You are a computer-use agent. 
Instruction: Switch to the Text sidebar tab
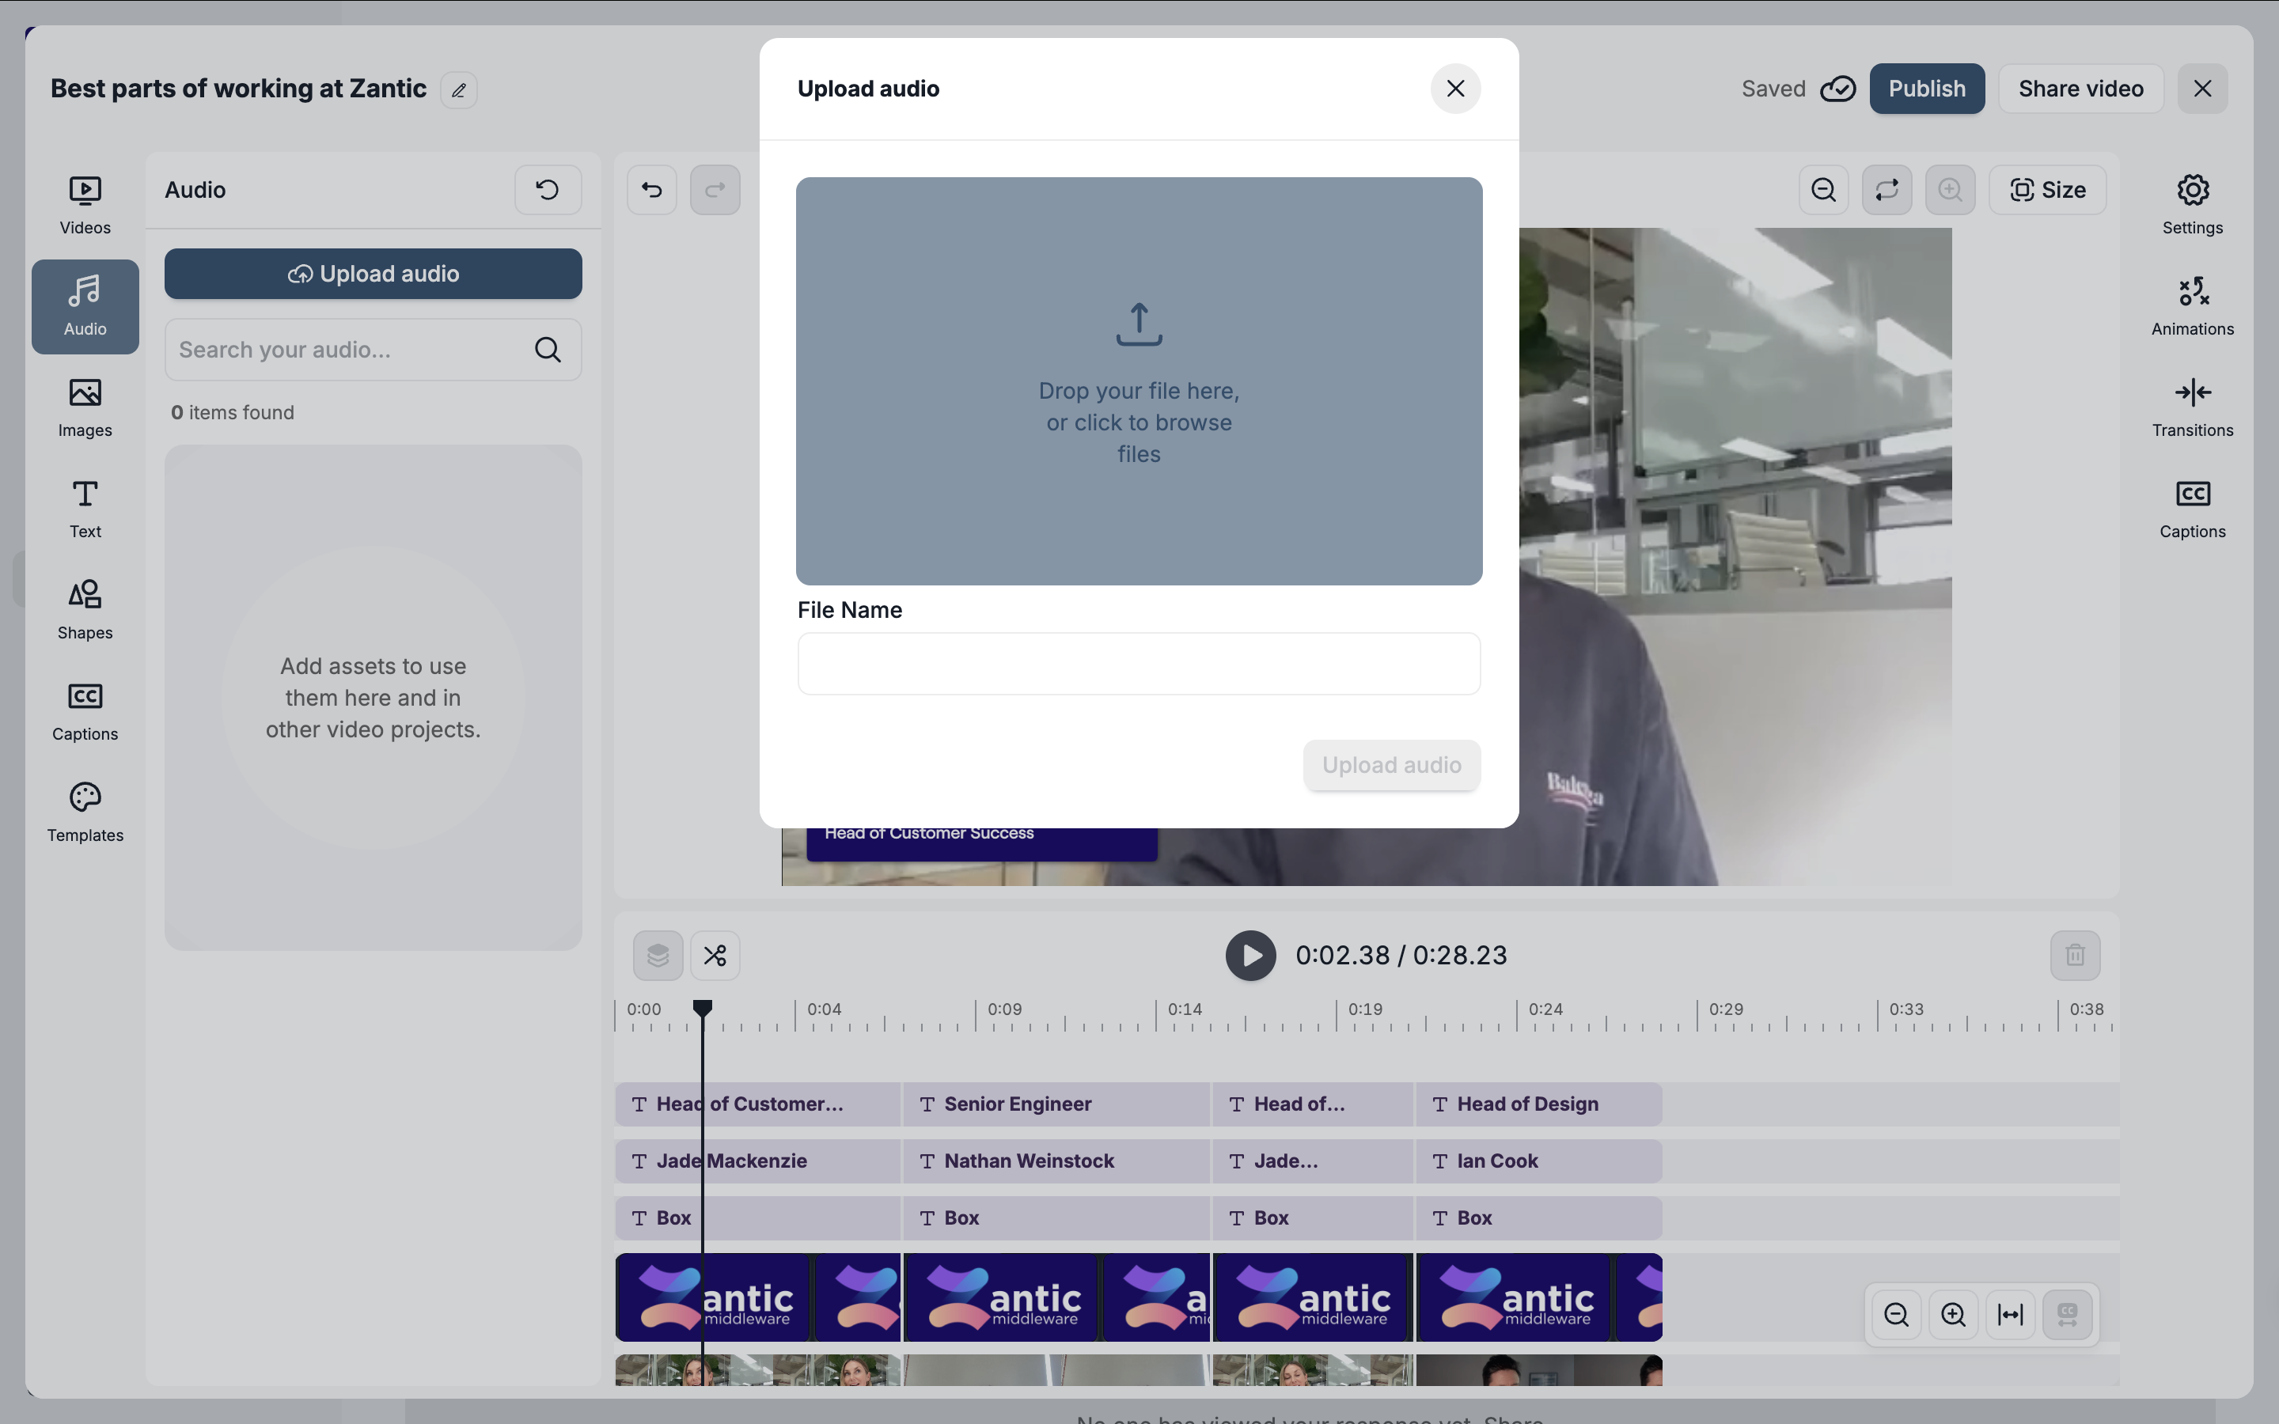point(85,509)
